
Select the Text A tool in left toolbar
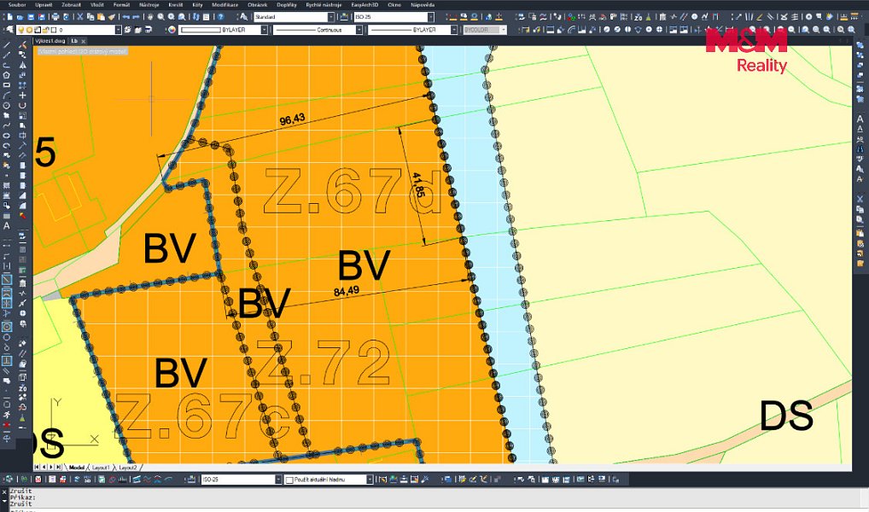pyautogui.click(x=7, y=225)
